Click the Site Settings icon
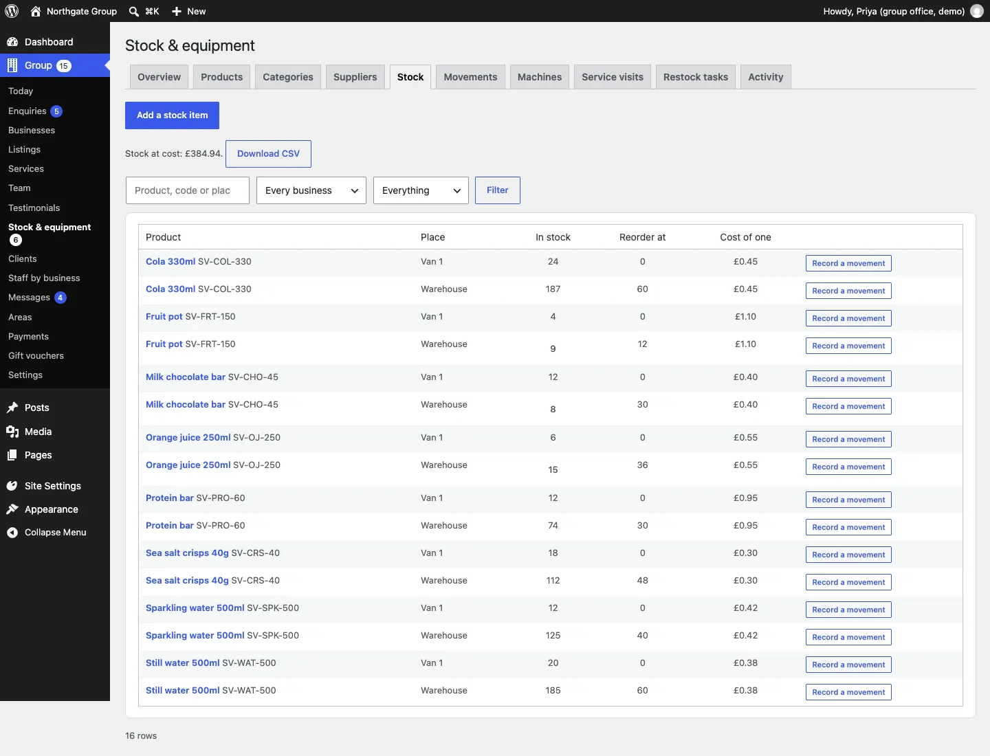Image resolution: width=990 pixels, height=756 pixels. tap(12, 486)
